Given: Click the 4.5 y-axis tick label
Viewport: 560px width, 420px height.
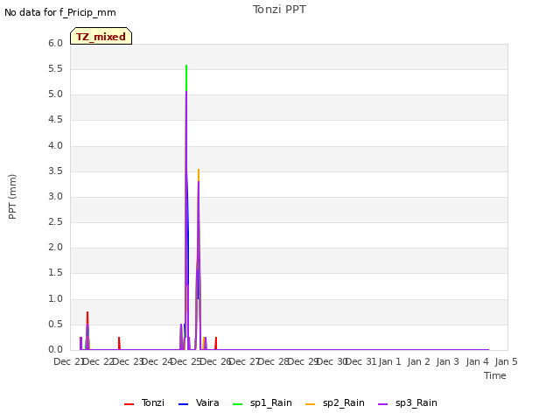Looking at the screenshot, I should [x=55, y=120].
